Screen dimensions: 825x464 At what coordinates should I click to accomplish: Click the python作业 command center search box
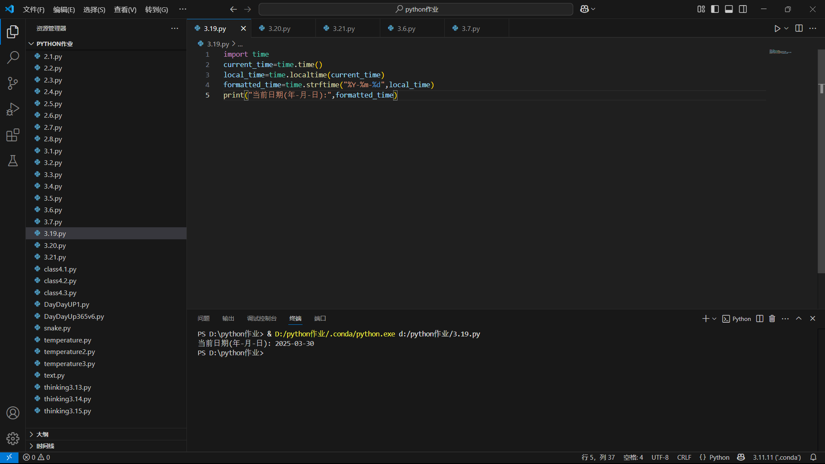pyautogui.click(x=416, y=9)
